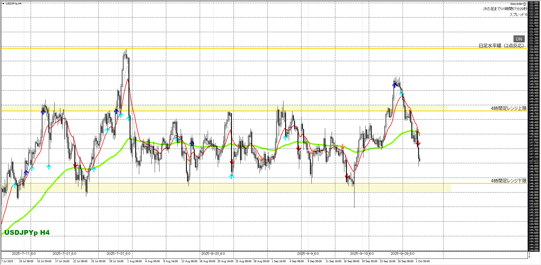Click the earliest orange down signal arrow
541x265 pixels.
pos(189,160)
